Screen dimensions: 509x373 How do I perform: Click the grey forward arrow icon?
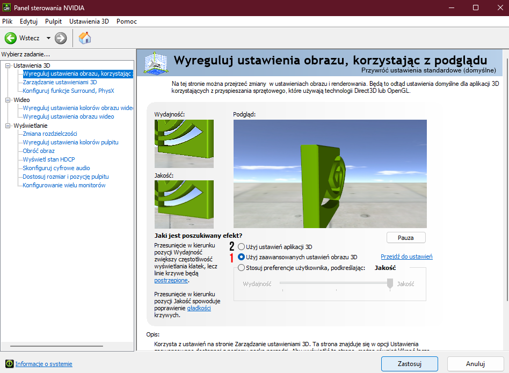click(x=60, y=38)
